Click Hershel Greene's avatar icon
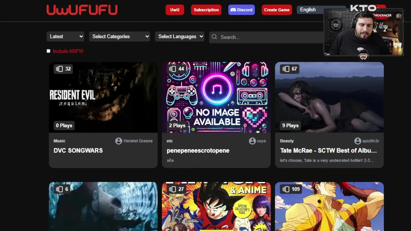Image resolution: width=411 pixels, height=231 pixels. tap(118, 141)
